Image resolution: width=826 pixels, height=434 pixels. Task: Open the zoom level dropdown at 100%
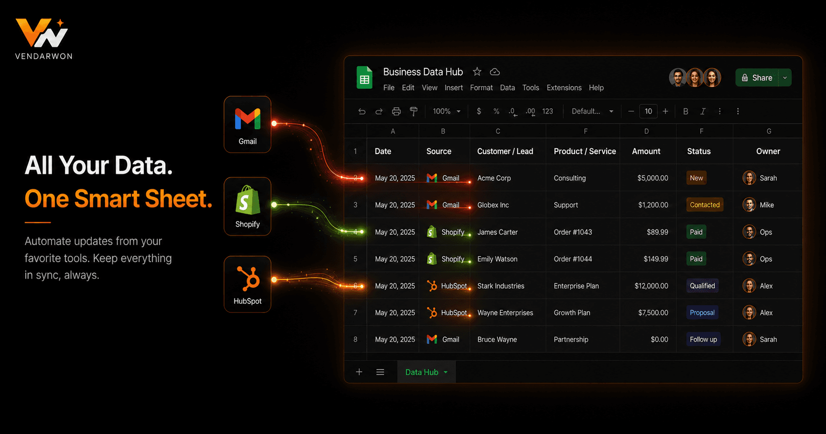pyautogui.click(x=447, y=111)
